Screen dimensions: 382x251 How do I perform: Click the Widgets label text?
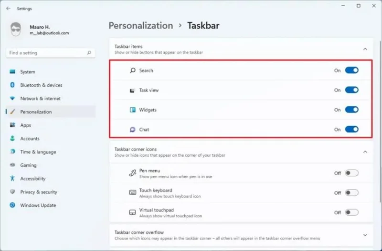[x=148, y=110]
